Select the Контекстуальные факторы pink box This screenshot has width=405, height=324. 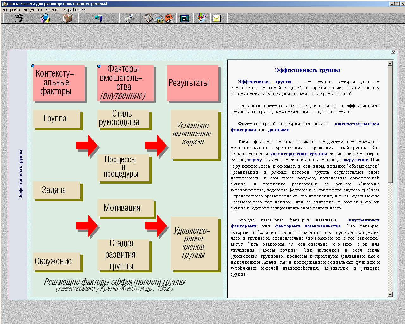point(59,83)
